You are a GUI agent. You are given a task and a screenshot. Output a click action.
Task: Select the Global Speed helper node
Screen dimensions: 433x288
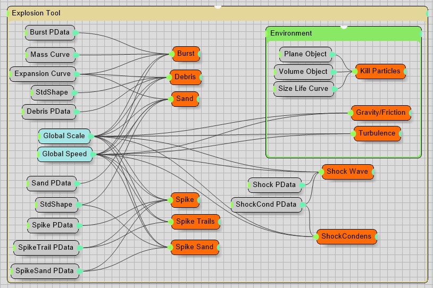point(64,154)
